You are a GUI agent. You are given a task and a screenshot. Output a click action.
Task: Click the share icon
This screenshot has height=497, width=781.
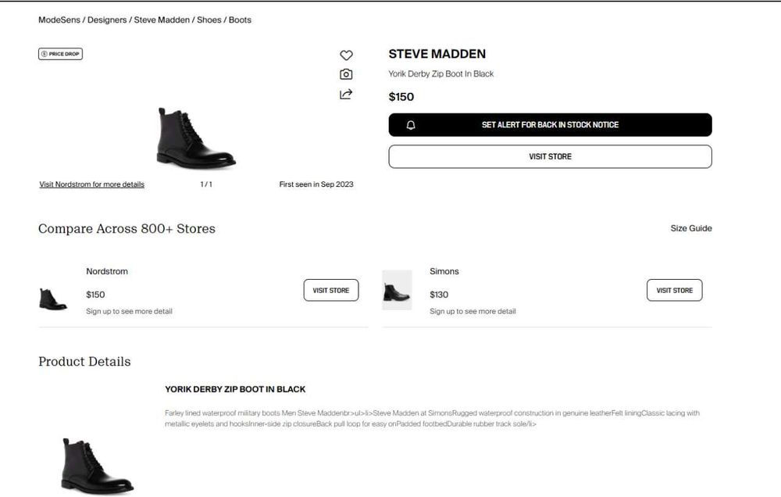pyautogui.click(x=346, y=95)
